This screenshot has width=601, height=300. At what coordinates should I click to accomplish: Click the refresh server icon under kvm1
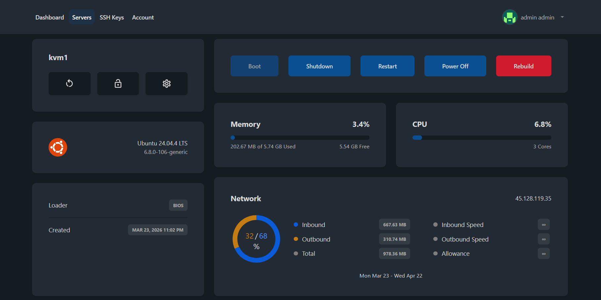[69, 84]
